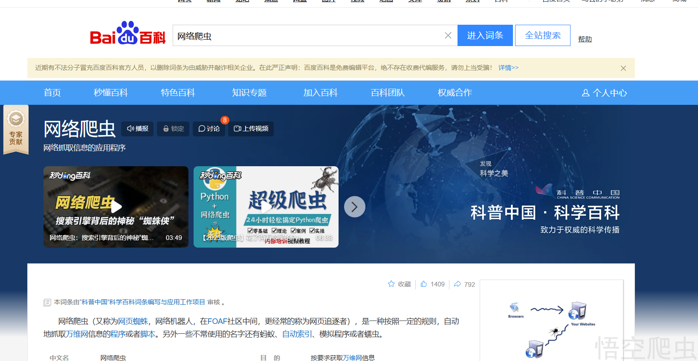Follow the 万维网 link in the summary paragraph

tap(77, 334)
